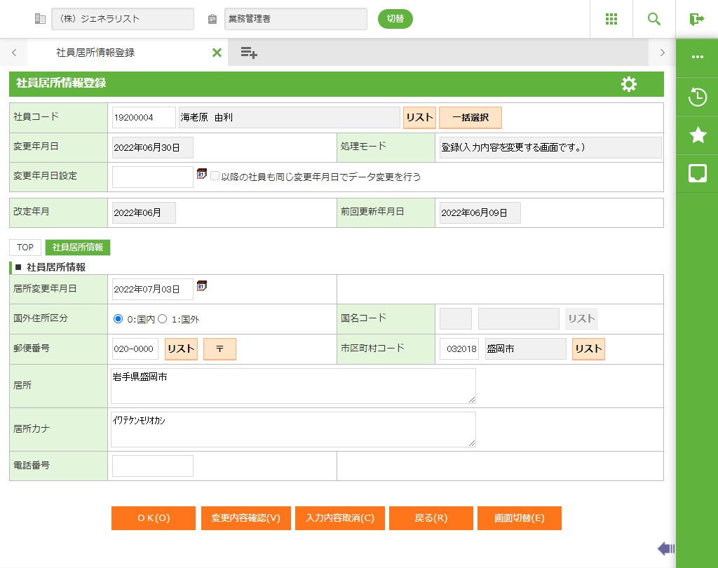This screenshot has width=718, height=568.
Task: Select the 社員居所情報 tab
Action: pos(78,248)
